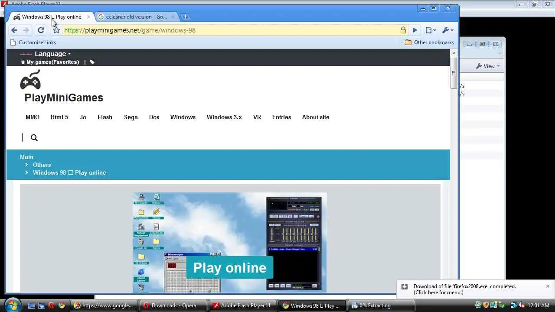Screen dimensions: 555x312
Task: Open the Windows games category
Action: click(x=183, y=117)
